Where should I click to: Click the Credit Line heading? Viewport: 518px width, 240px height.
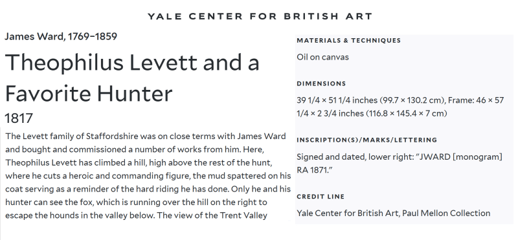click(x=321, y=197)
